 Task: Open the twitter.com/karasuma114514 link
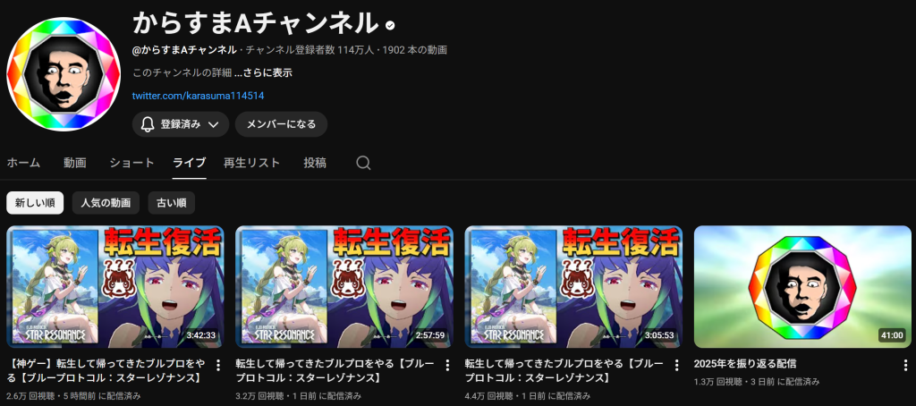point(202,95)
